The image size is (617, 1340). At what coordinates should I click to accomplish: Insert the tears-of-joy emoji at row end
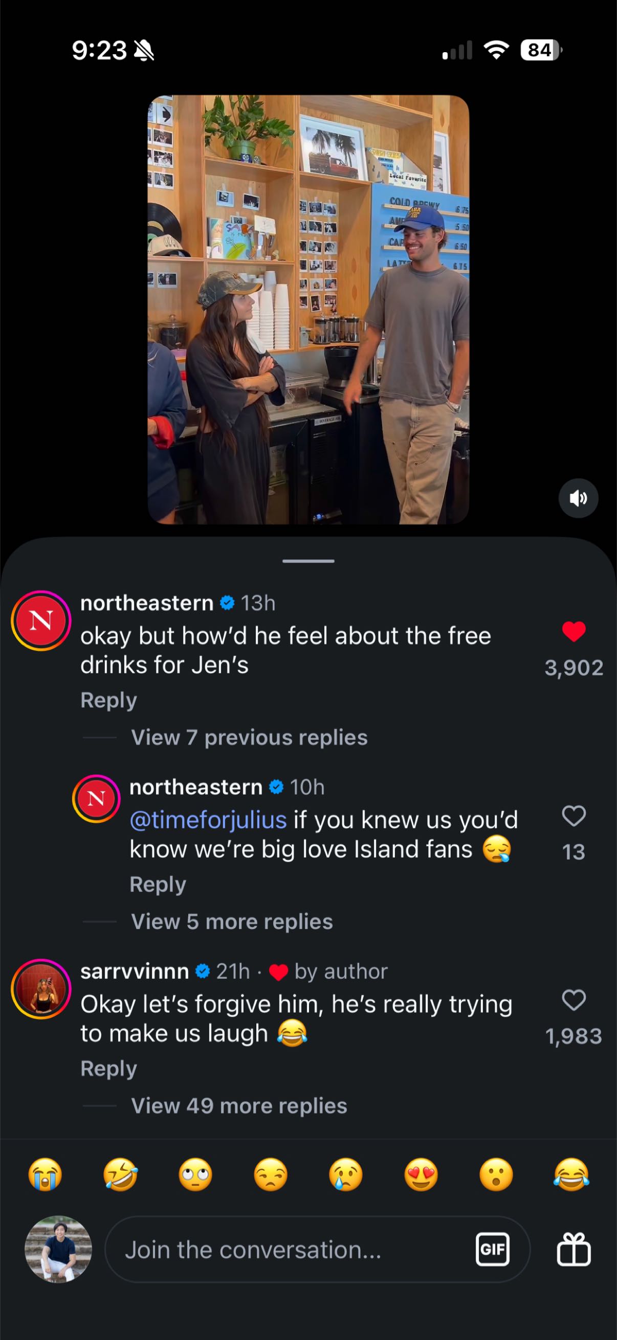(x=571, y=1175)
